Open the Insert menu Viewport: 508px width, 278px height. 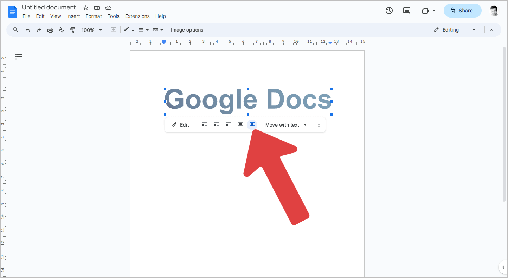(73, 16)
